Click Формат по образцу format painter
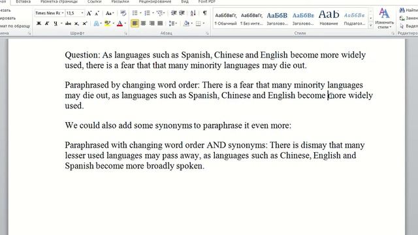Screen dimensions: 418x235 tap(15, 26)
